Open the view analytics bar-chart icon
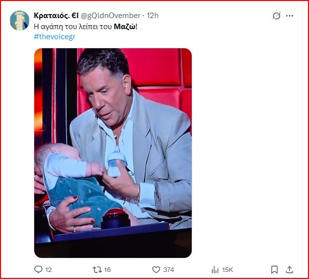309x279 pixels. (215, 269)
